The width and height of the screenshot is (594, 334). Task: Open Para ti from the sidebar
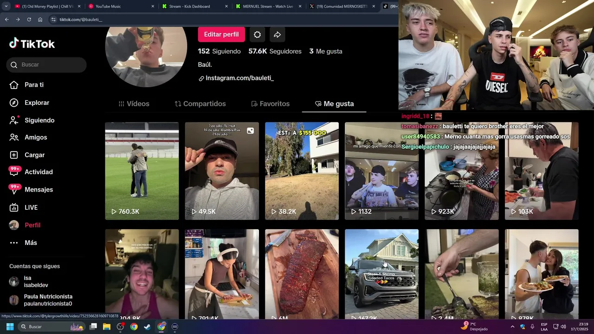coord(27,85)
